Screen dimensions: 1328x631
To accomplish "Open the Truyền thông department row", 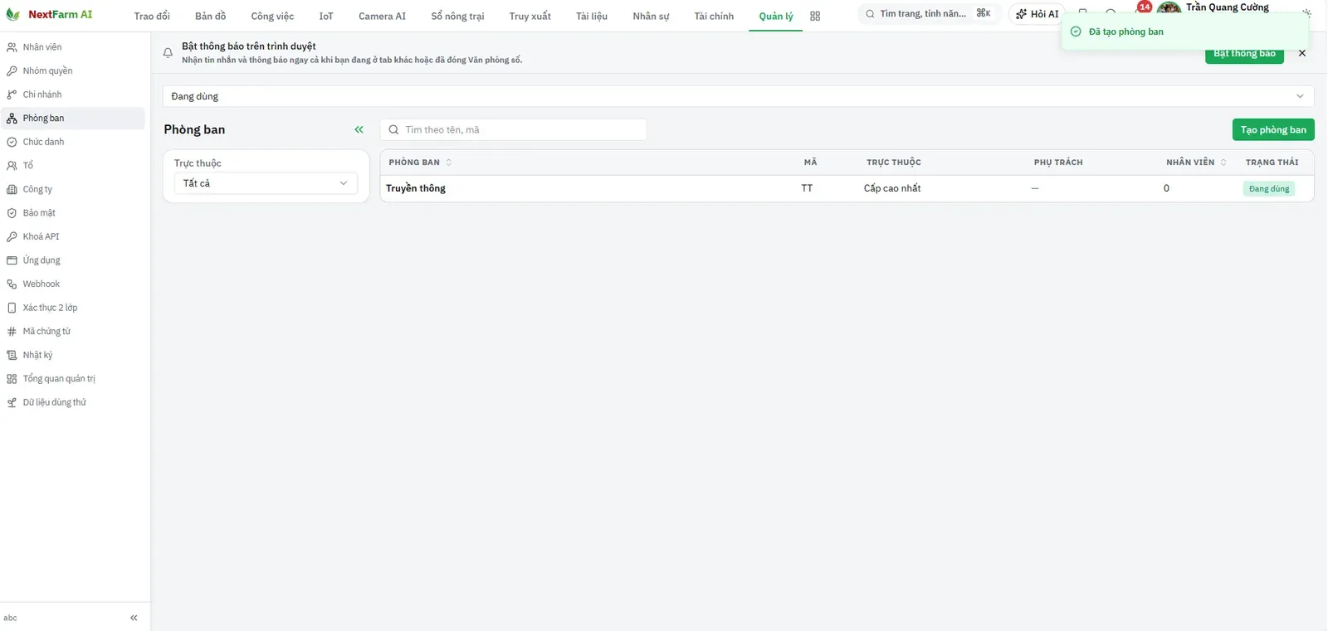I will tap(847, 188).
